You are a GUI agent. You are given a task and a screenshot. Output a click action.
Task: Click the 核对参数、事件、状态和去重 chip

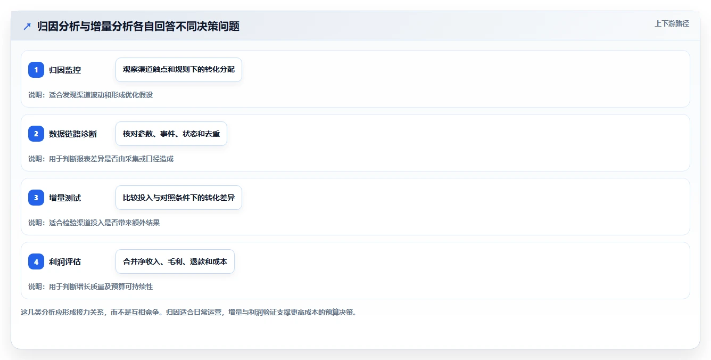[171, 134]
